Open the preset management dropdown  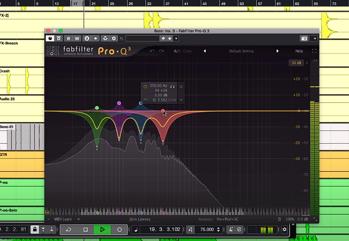coord(176,38)
